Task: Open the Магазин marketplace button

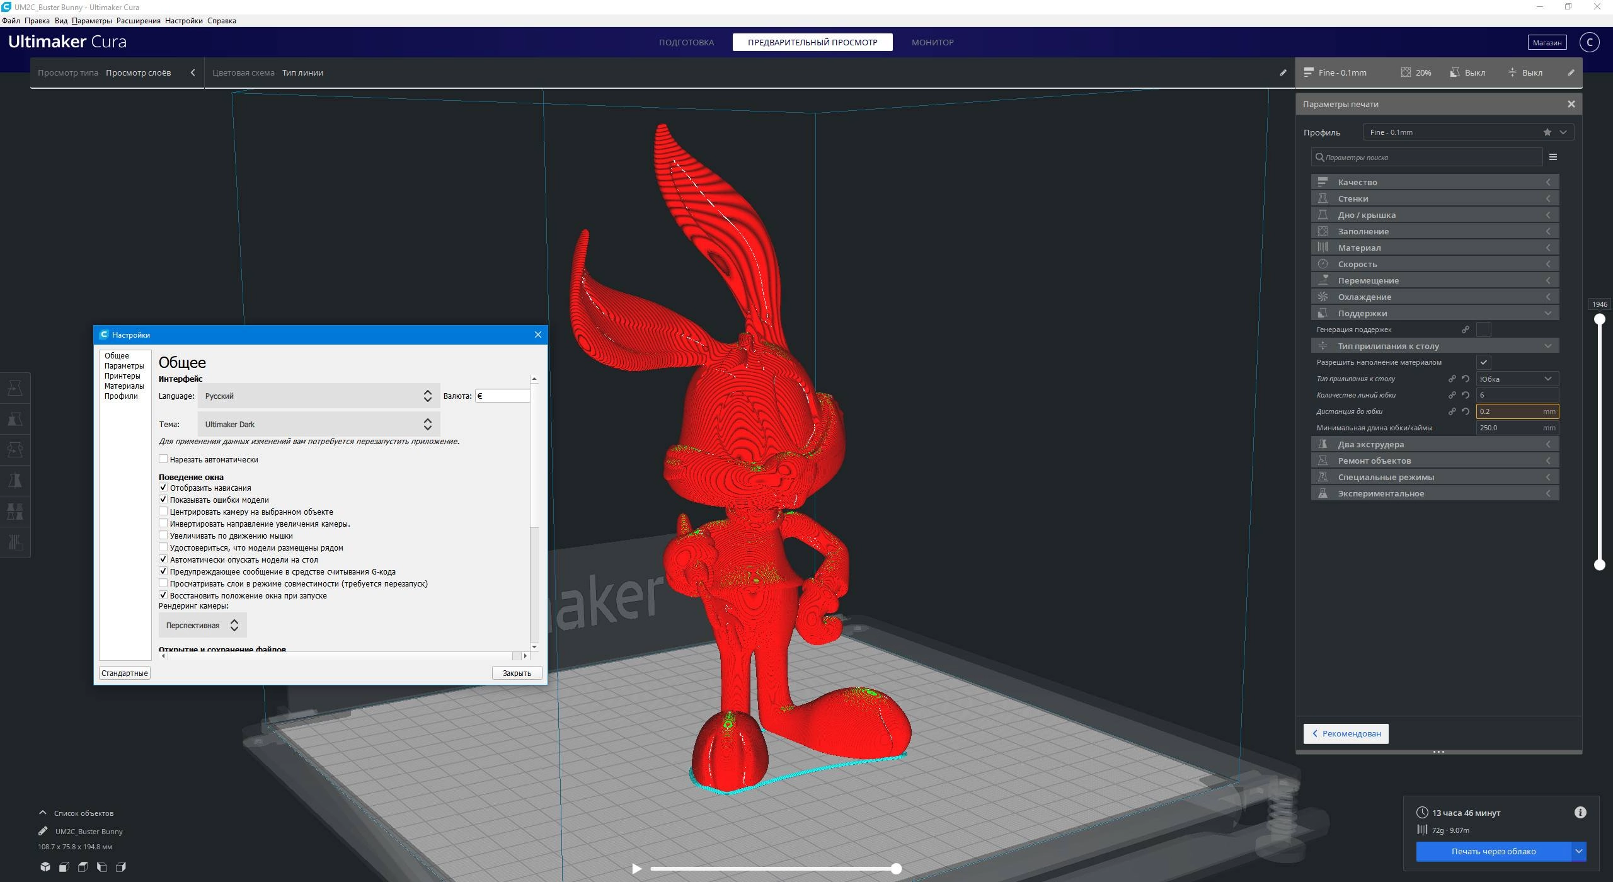Action: click(1547, 42)
